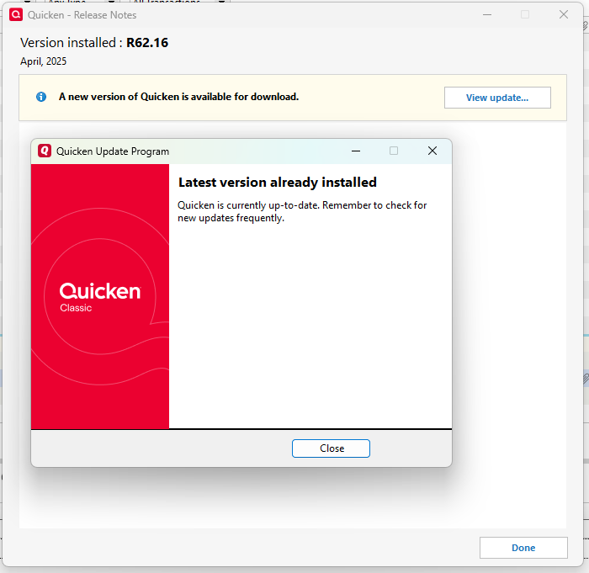Viewport: 589px width, 573px height.
Task: Minimize the Quicken Update Program window
Action: click(356, 151)
